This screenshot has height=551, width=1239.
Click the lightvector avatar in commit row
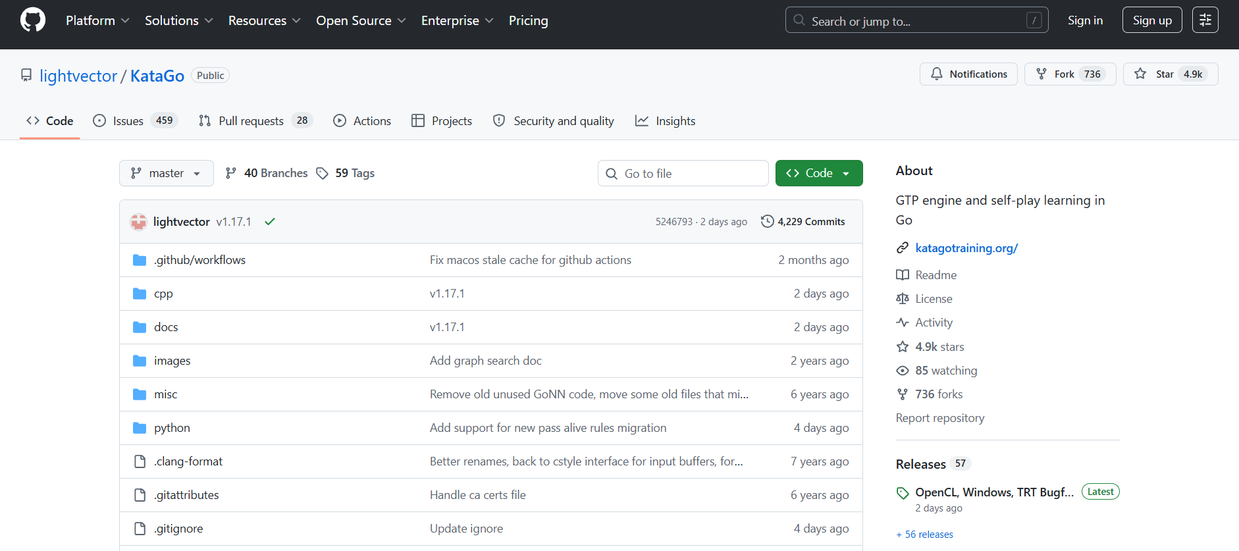pos(138,222)
